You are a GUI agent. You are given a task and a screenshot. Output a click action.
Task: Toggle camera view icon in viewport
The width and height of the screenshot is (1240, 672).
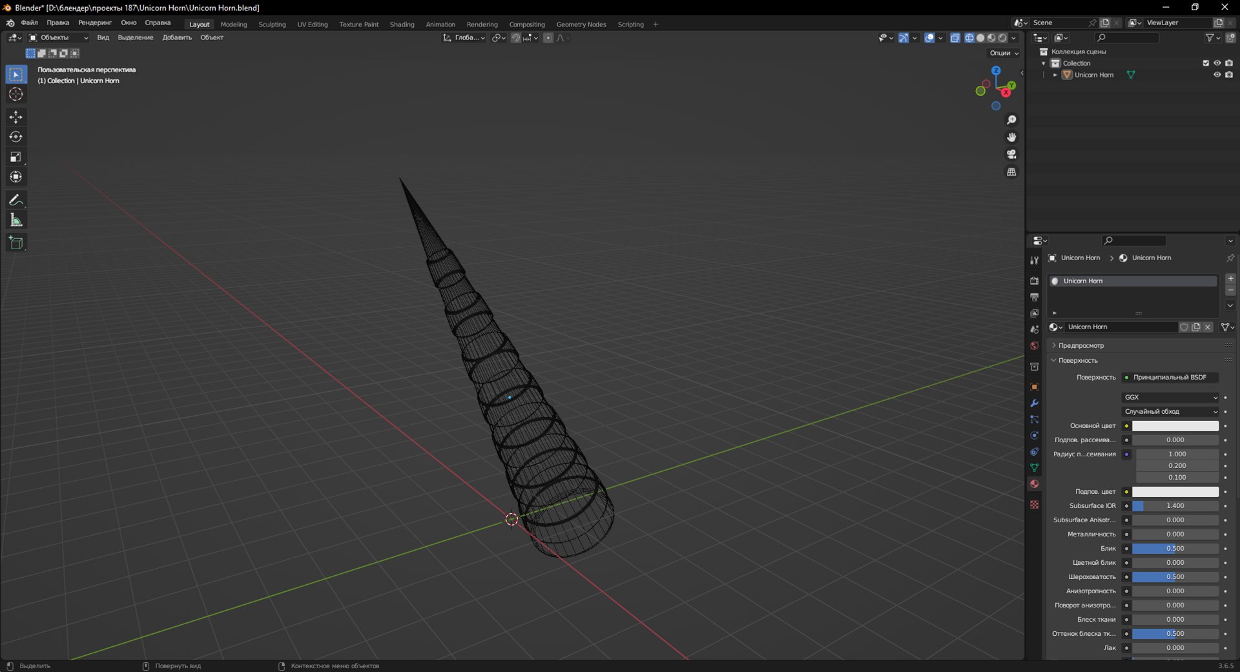pos(1011,154)
